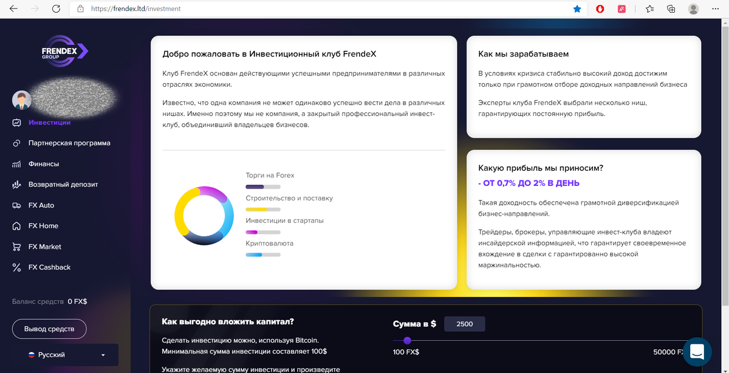Click the Финансы chart icon
This screenshot has height=373, width=729.
click(17, 163)
